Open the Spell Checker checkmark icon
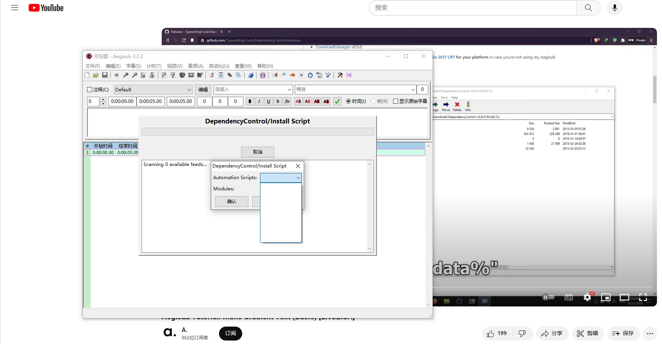662x344 pixels. pyautogui.click(x=328, y=75)
